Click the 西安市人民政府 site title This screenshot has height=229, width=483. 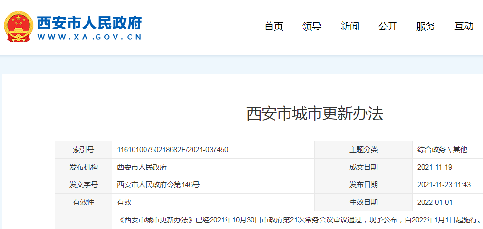[x=89, y=22]
